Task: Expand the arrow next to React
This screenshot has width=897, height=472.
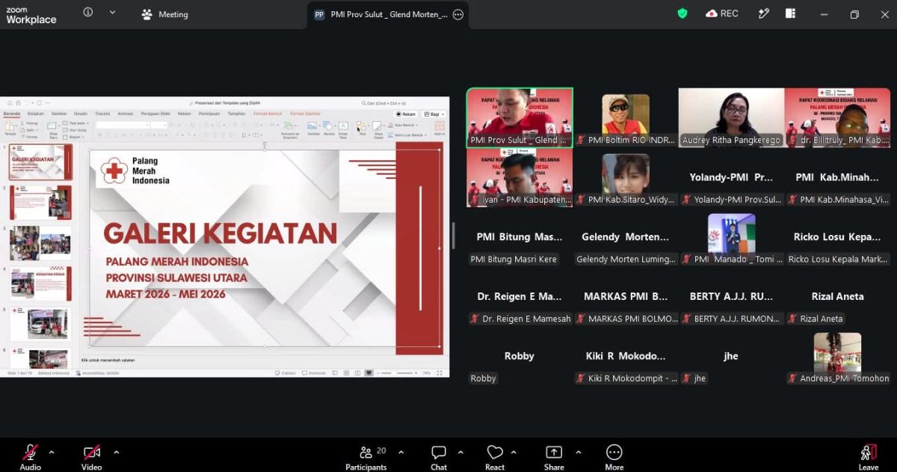Action: pos(514,452)
